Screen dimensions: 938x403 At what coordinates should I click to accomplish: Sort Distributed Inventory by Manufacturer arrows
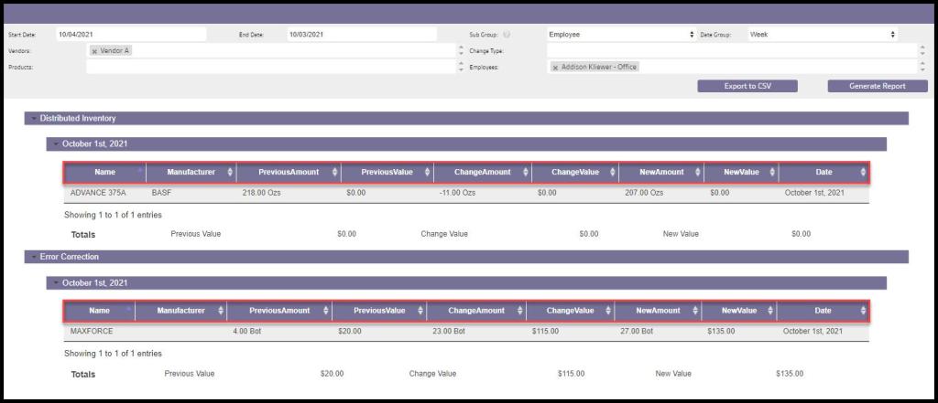click(x=229, y=172)
